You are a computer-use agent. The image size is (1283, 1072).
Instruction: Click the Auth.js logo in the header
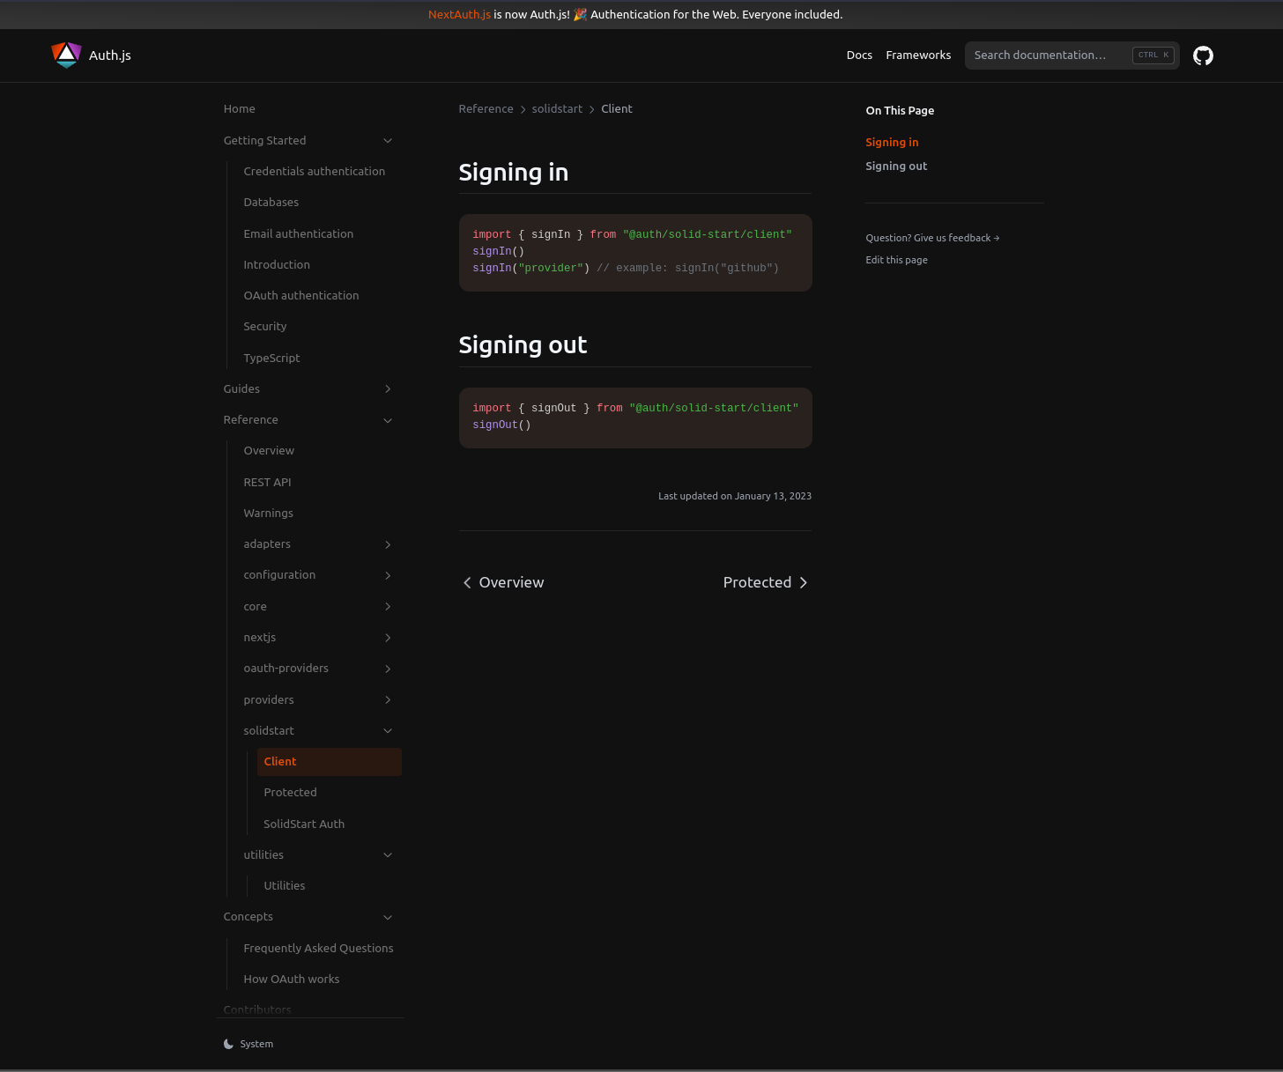[91, 55]
